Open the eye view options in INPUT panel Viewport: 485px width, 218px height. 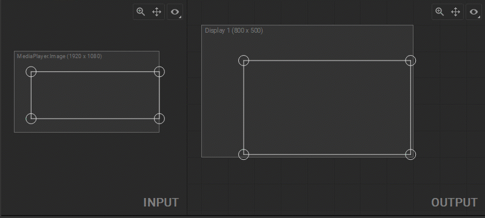[x=175, y=12]
